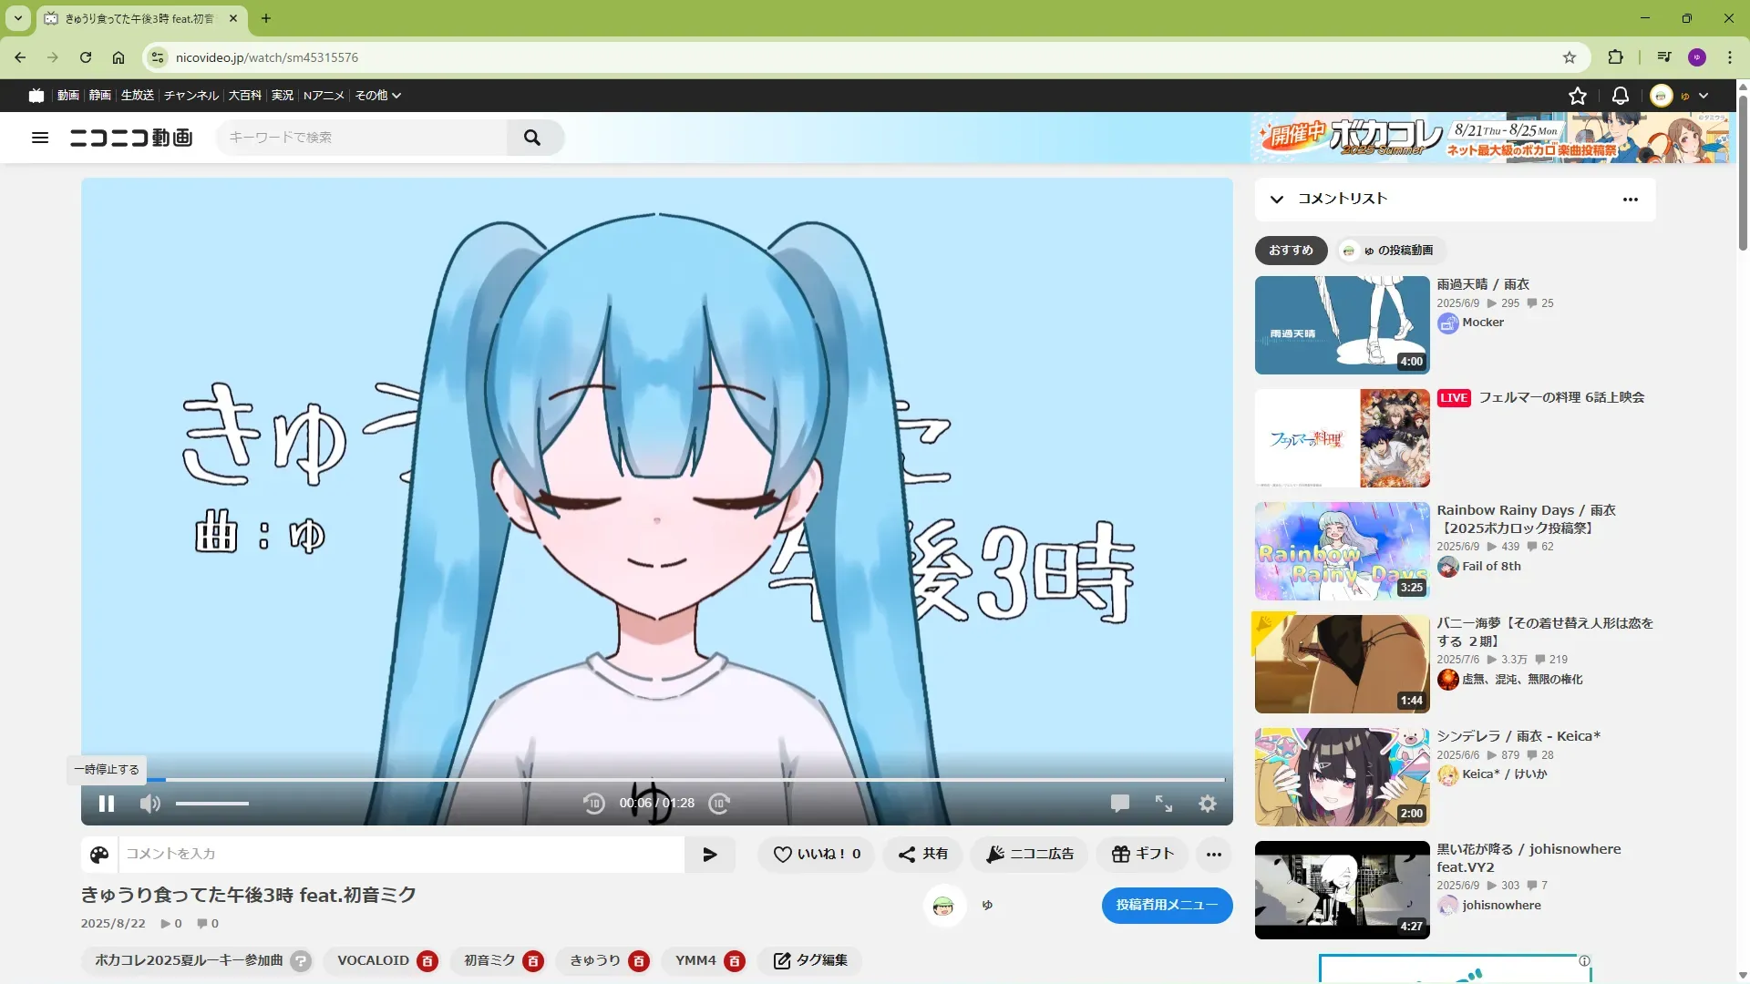Open 生放送 in the top menu
The height and width of the screenshot is (984, 1750).
[138, 96]
